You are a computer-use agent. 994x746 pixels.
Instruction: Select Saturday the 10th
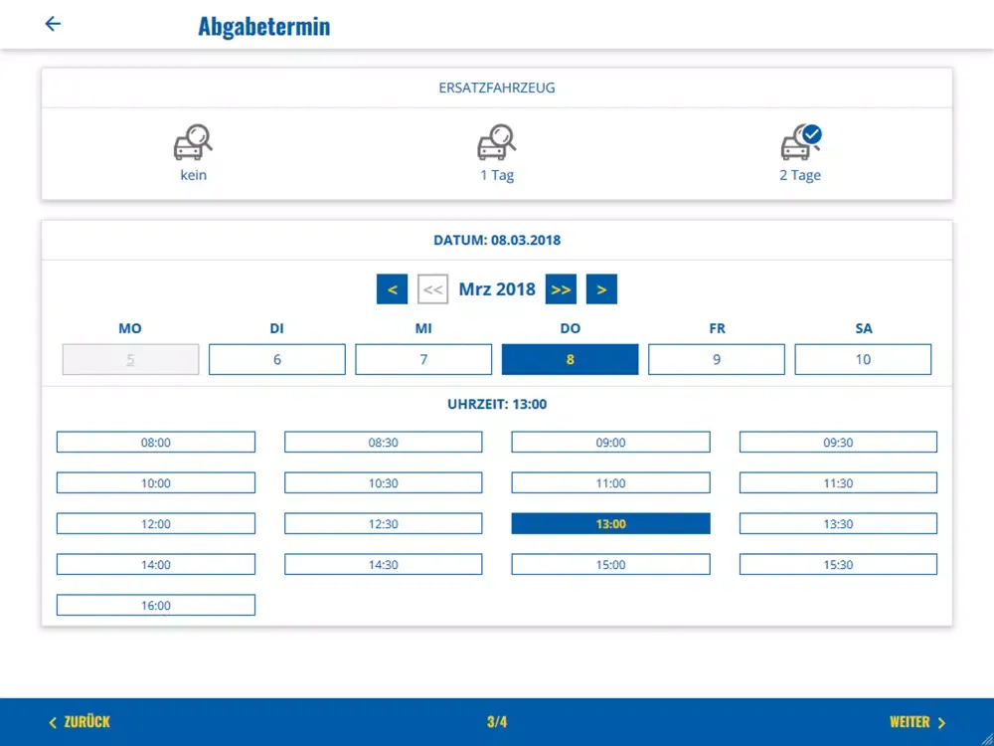863,360
